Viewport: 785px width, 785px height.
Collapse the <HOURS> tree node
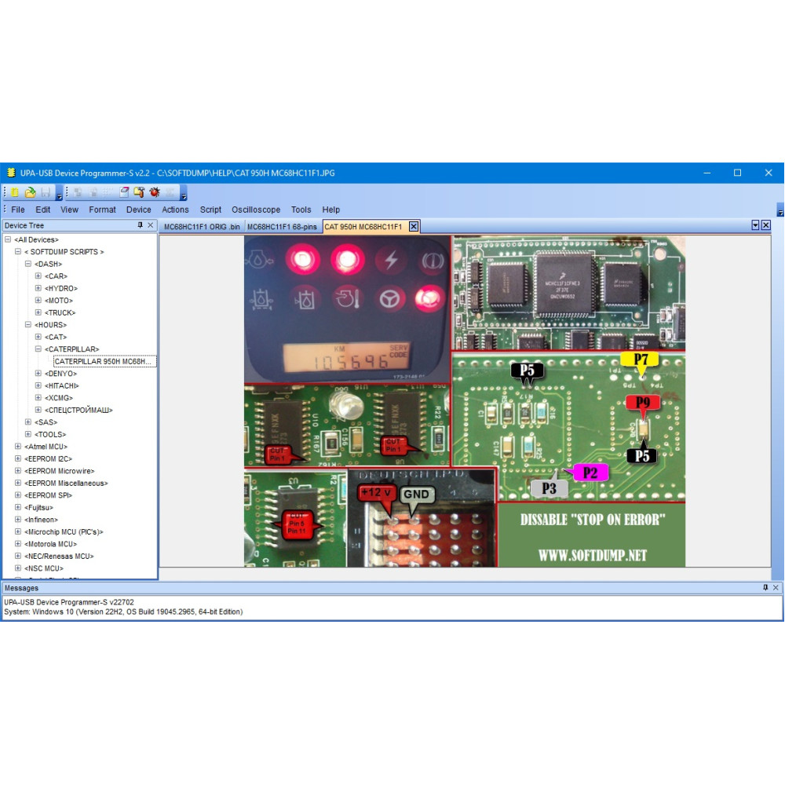click(28, 324)
